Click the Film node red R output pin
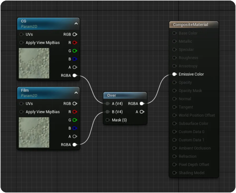Screen dimensions: 236x193 click(x=75, y=112)
